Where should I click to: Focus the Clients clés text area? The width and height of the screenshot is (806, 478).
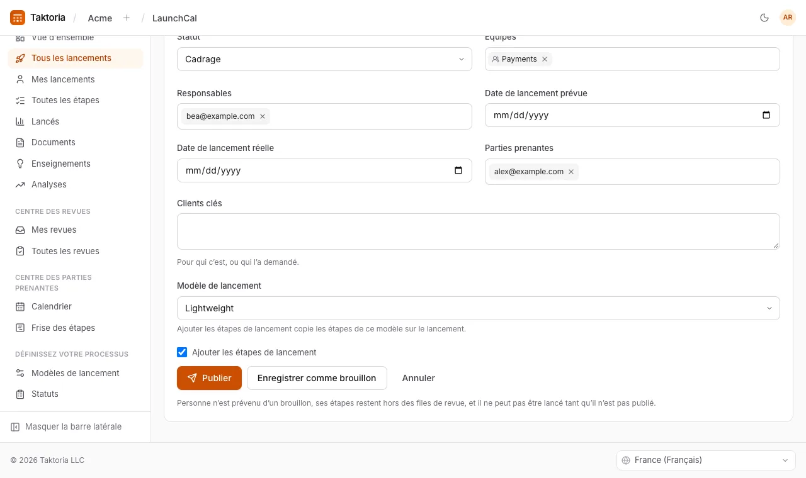click(479, 231)
